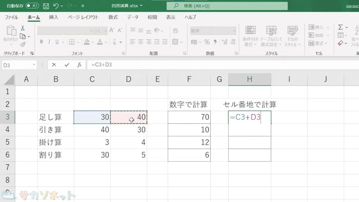Click the Paste clipboard icon
The height and width of the screenshot is (202, 359).
click(x=11, y=31)
